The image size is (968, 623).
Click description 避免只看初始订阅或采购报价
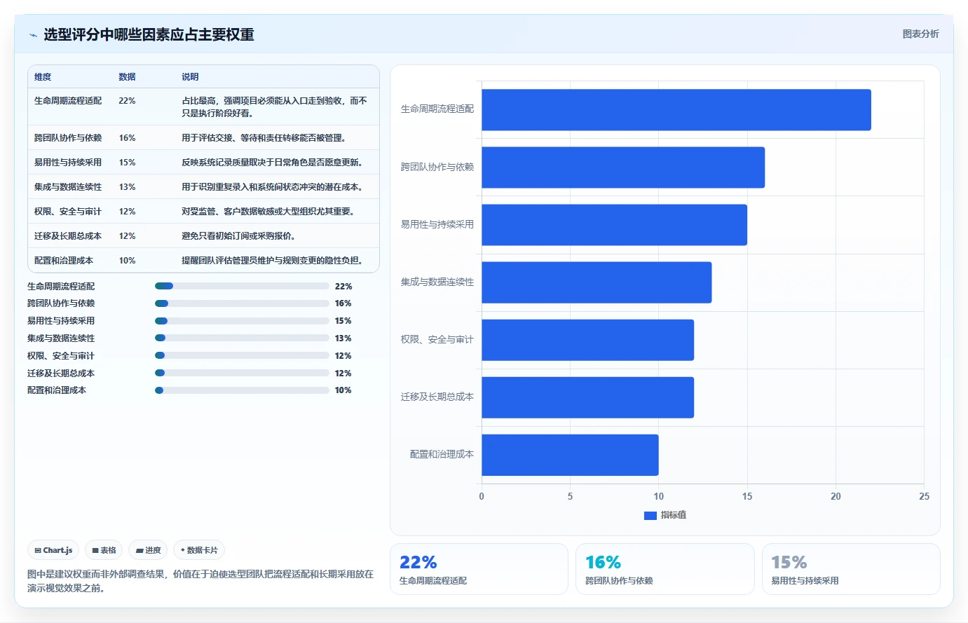tap(238, 236)
